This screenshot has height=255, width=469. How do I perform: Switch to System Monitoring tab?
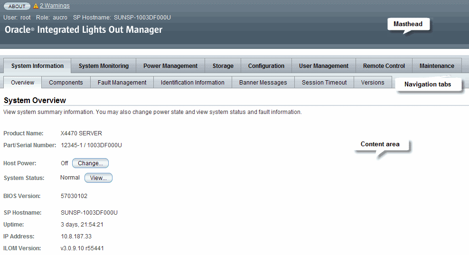[103, 66]
